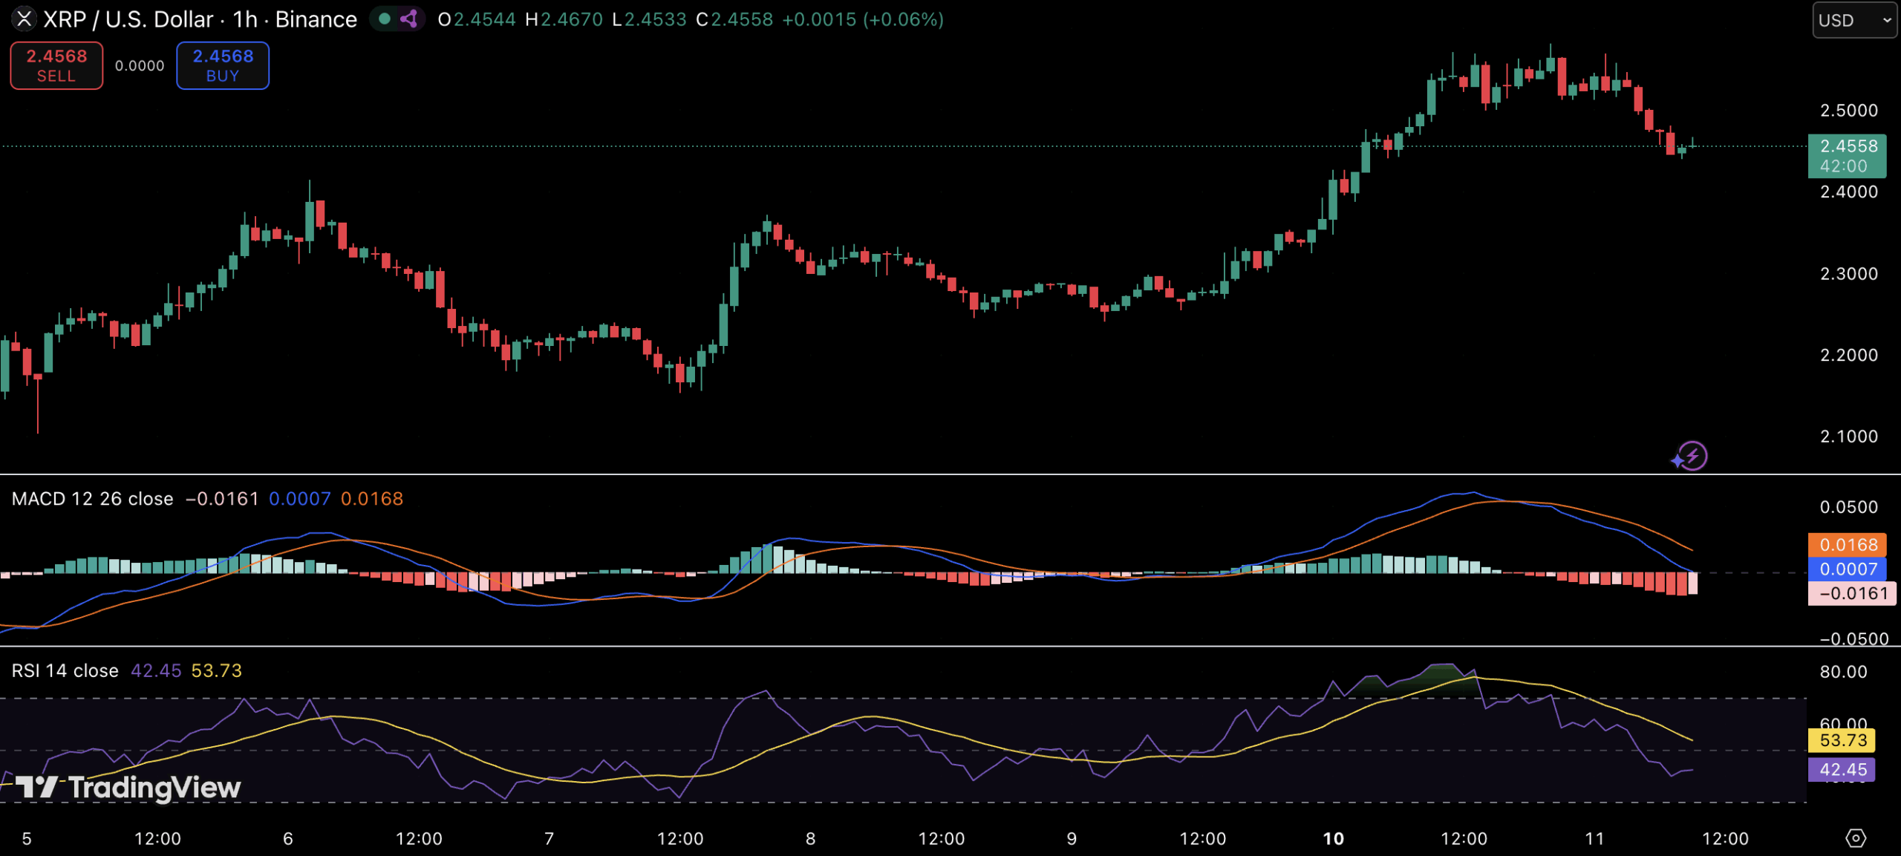
Task: Click the purple data-source indicator icon
Action: click(409, 19)
